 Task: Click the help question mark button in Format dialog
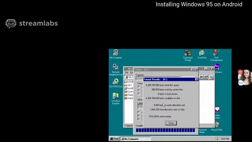193,69
